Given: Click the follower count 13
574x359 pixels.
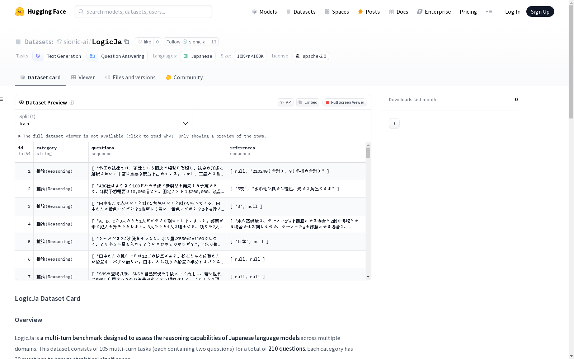Looking at the screenshot, I should (x=214, y=42).
